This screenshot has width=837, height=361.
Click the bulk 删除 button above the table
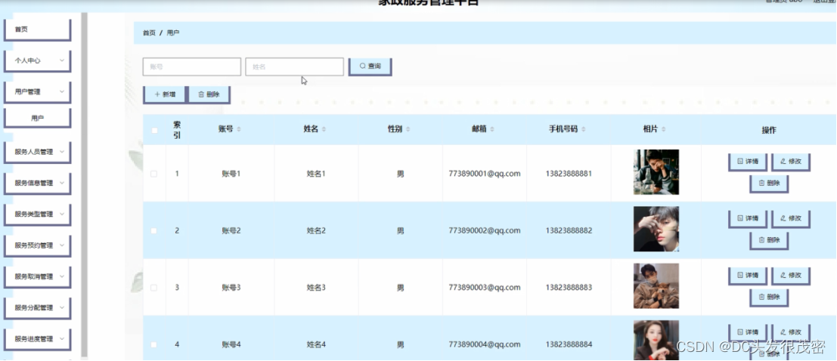point(209,94)
